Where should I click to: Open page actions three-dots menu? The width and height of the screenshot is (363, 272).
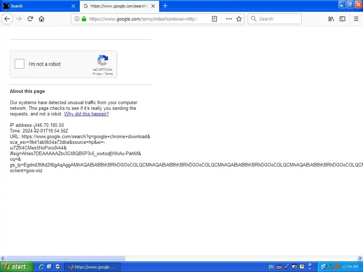229,19
